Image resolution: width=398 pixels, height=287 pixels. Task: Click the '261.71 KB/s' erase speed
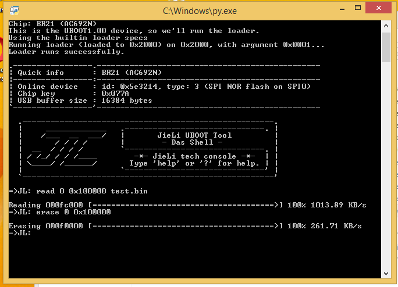(336, 226)
